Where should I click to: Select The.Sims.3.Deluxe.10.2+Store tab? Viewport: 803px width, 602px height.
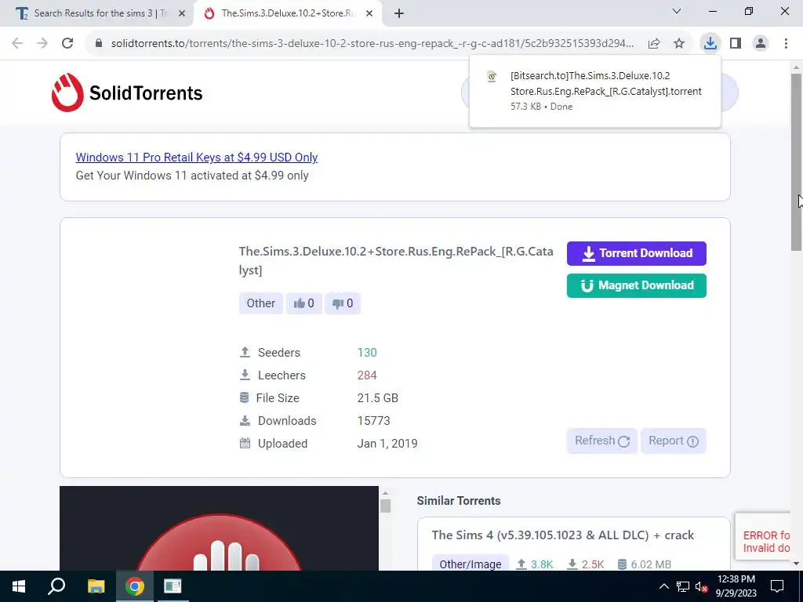[288, 13]
